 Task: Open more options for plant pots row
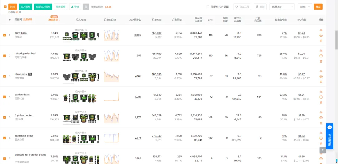321,76
